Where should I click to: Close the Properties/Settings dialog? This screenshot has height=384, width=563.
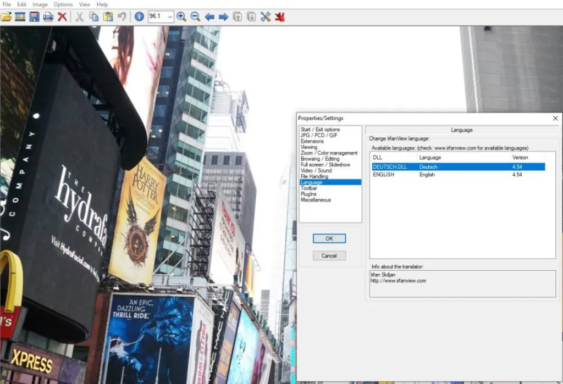click(555, 118)
